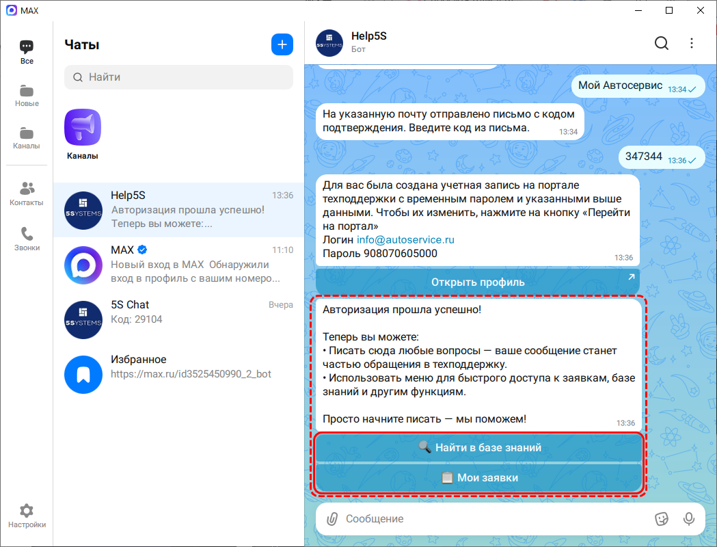Click the blue plus new chat button
717x547 pixels.
(282, 44)
